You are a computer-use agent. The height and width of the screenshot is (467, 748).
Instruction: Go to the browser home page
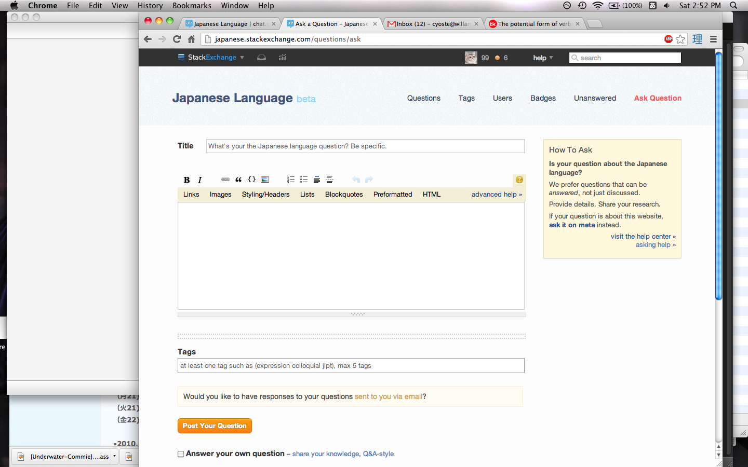point(191,39)
